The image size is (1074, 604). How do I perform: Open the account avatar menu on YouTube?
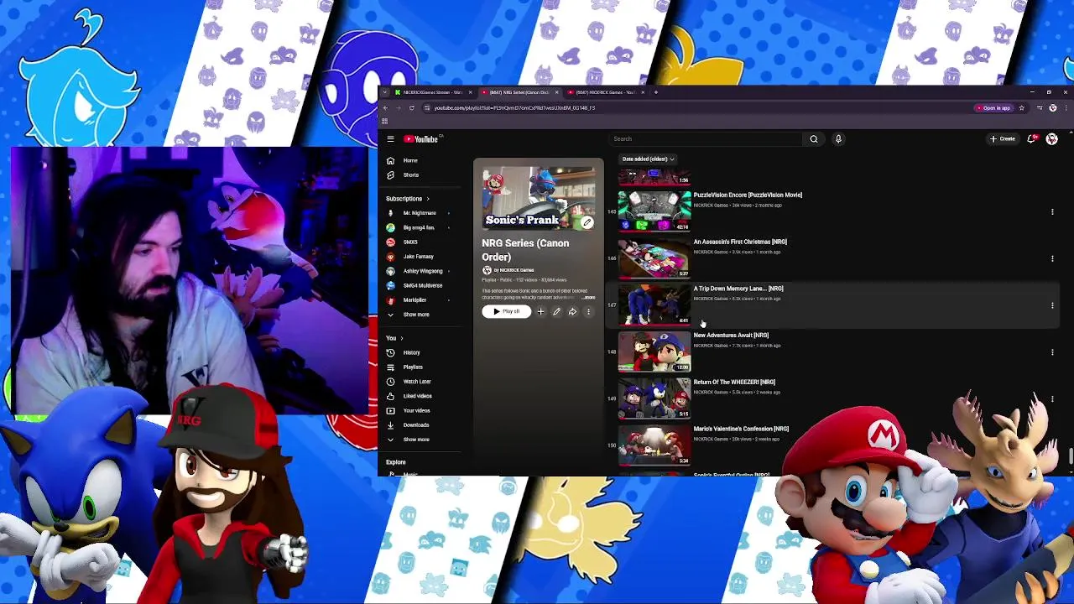[1051, 138]
